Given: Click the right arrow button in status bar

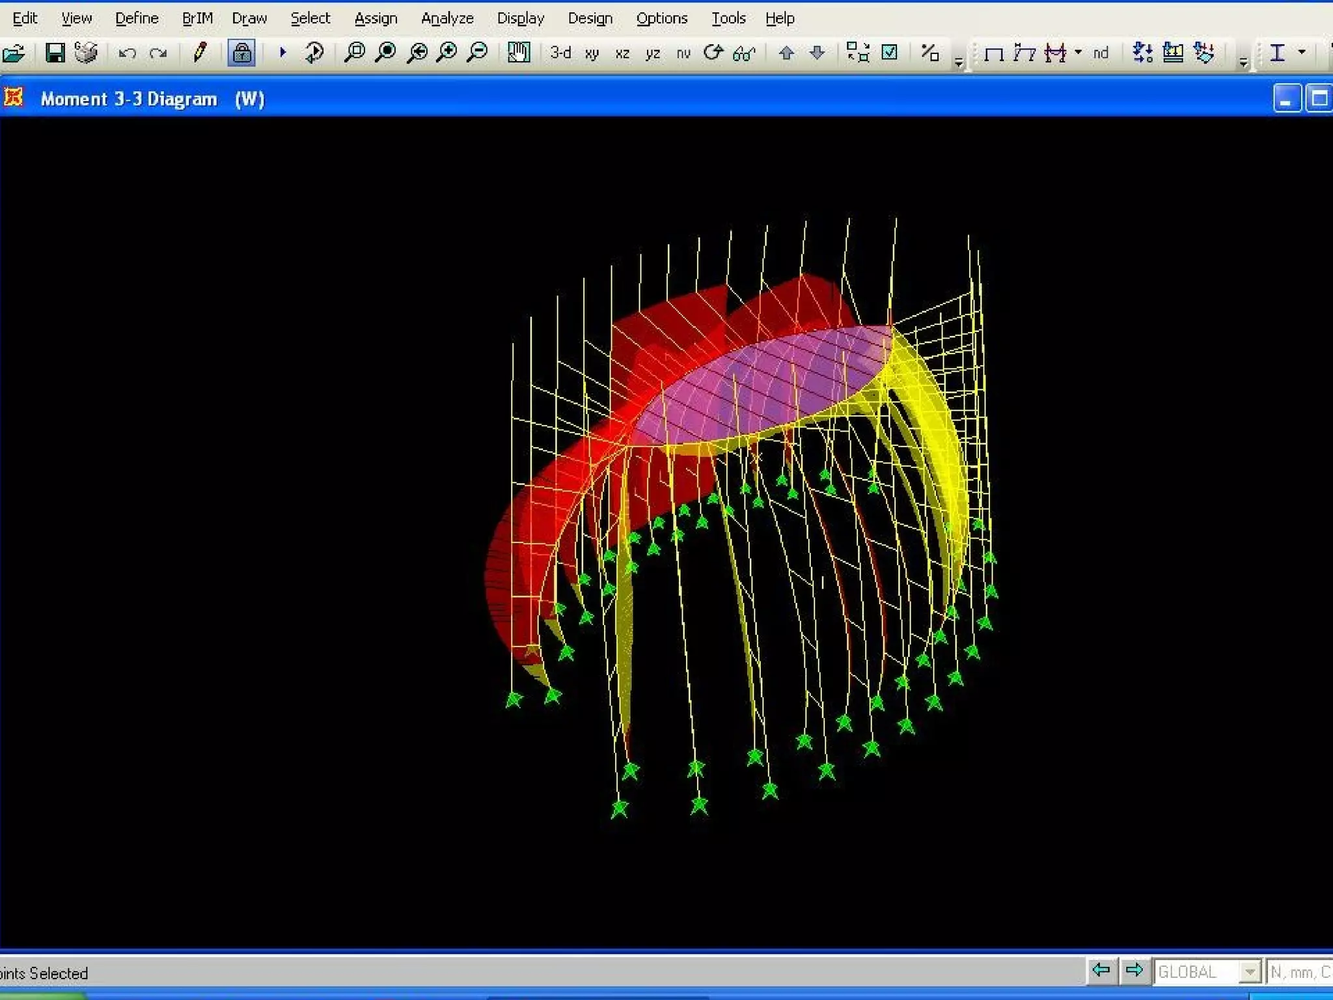Looking at the screenshot, I should click(1134, 971).
